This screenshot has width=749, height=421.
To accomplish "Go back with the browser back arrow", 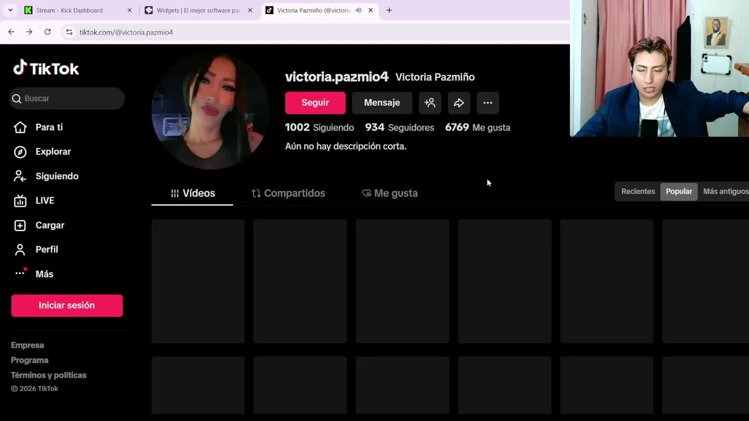I will click(x=11, y=32).
